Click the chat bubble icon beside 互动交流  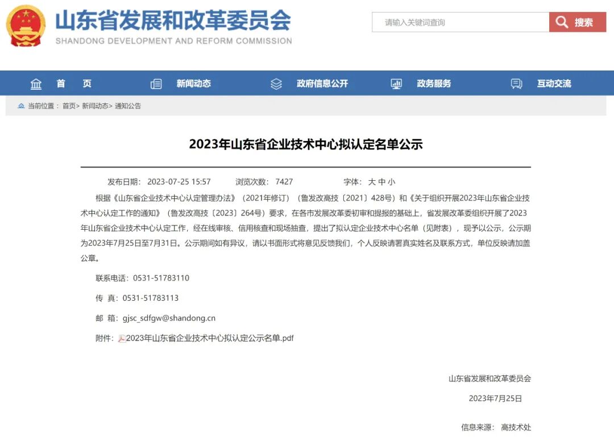tap(516, 83)
